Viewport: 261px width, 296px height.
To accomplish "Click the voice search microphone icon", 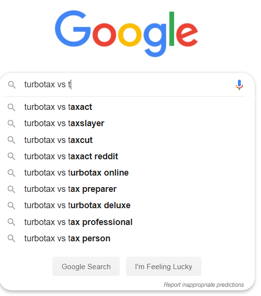I will coord(239,85).
